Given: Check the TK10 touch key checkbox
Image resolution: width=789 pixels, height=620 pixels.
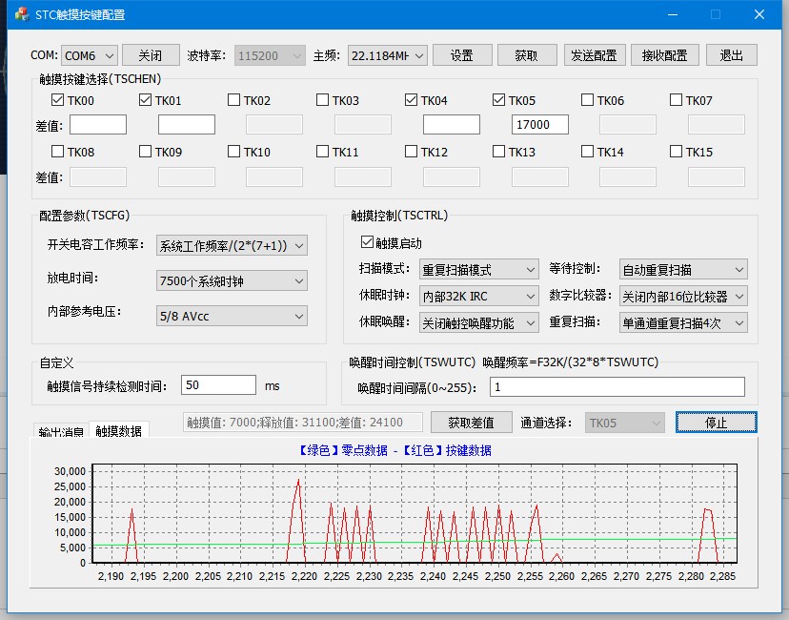Looking at the screenshot, I should coord(234,152).
